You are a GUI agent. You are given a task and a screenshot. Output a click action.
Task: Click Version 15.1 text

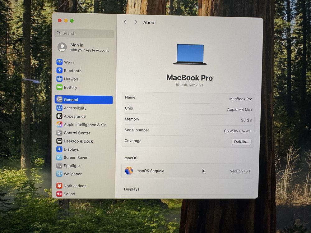[x=240, y=171]
